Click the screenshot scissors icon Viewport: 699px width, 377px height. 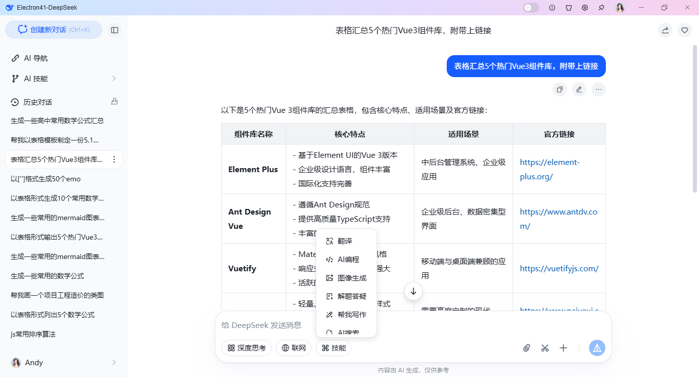pos(544,347)
